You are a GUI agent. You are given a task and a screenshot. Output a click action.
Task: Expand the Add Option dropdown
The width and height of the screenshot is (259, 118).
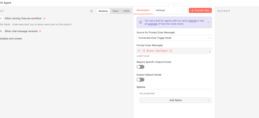tap(176, 100)
